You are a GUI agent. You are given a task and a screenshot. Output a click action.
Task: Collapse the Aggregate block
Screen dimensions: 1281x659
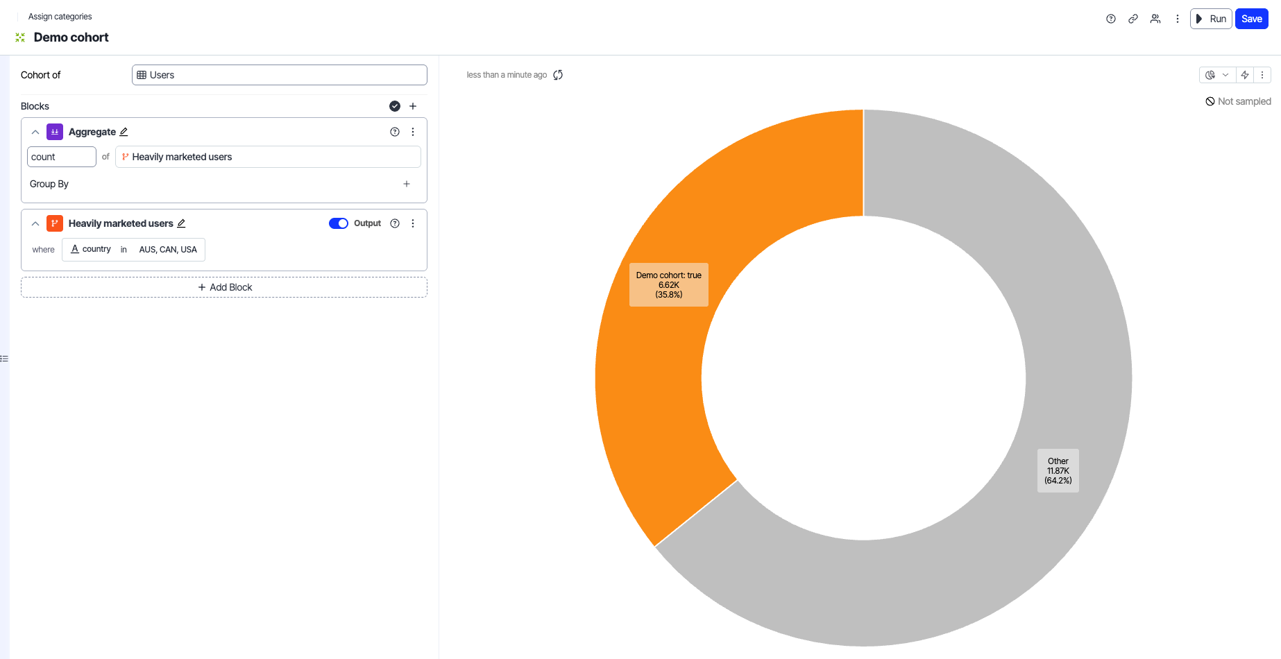[35, 132]
